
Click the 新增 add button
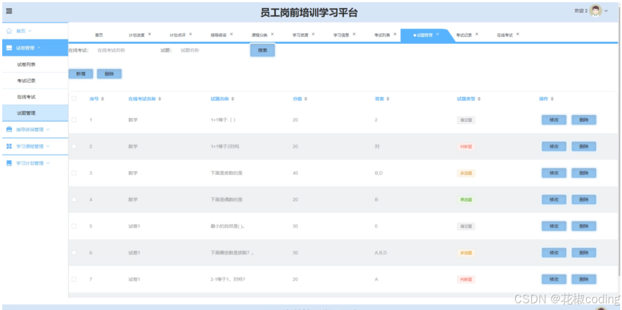(x=81, y=74)
